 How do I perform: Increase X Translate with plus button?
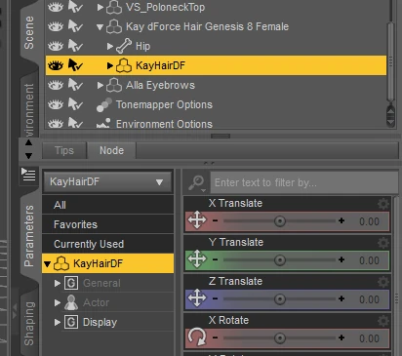coord(342,220)
